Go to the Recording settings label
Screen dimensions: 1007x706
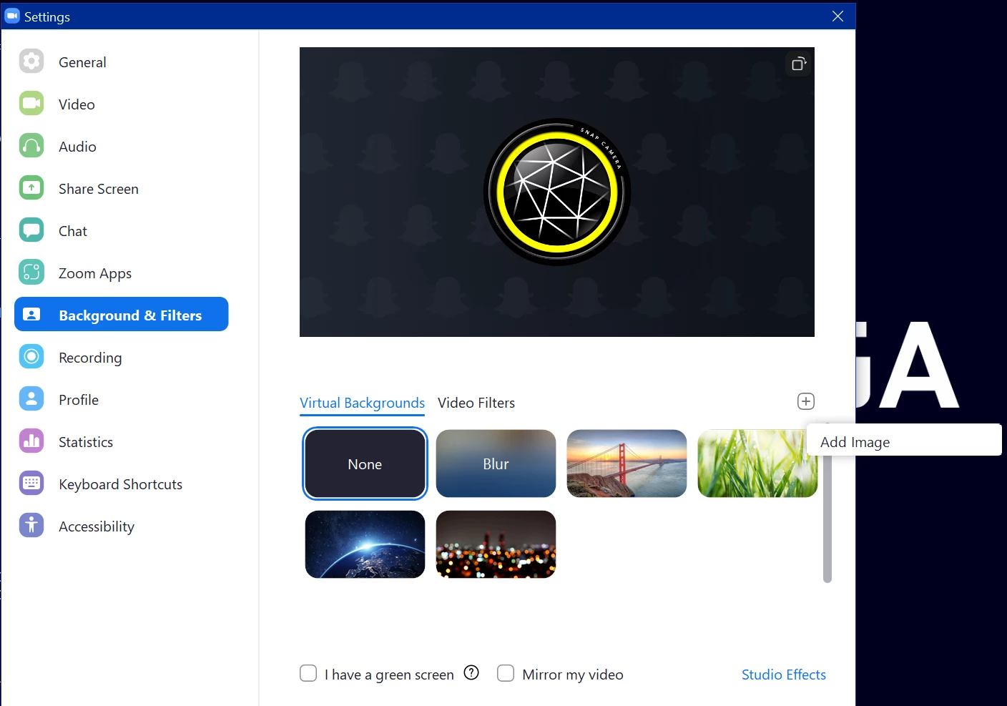(x=90, y=358)
